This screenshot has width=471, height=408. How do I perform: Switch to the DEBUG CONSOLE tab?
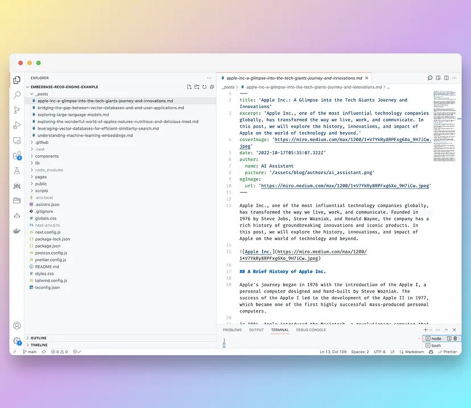311,329
